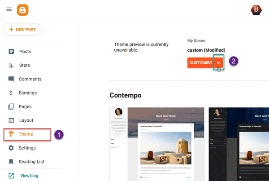
Task: Click the CUSTOMISE theme button
Action: click(x=200, y=62)
